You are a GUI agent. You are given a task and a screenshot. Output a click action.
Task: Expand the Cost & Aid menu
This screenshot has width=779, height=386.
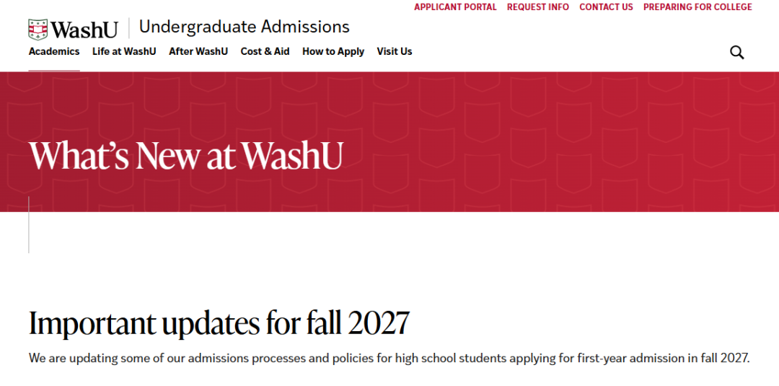265,51
